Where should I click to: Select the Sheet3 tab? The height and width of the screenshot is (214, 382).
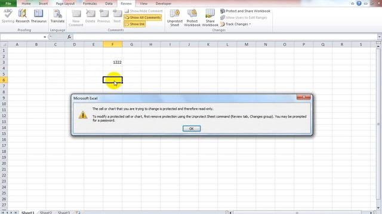(x=64, y=213)
